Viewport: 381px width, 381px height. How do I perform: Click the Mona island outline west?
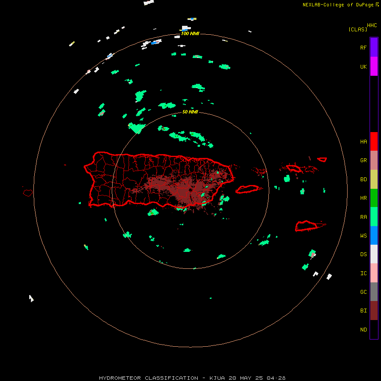click(x=28, y=193)
